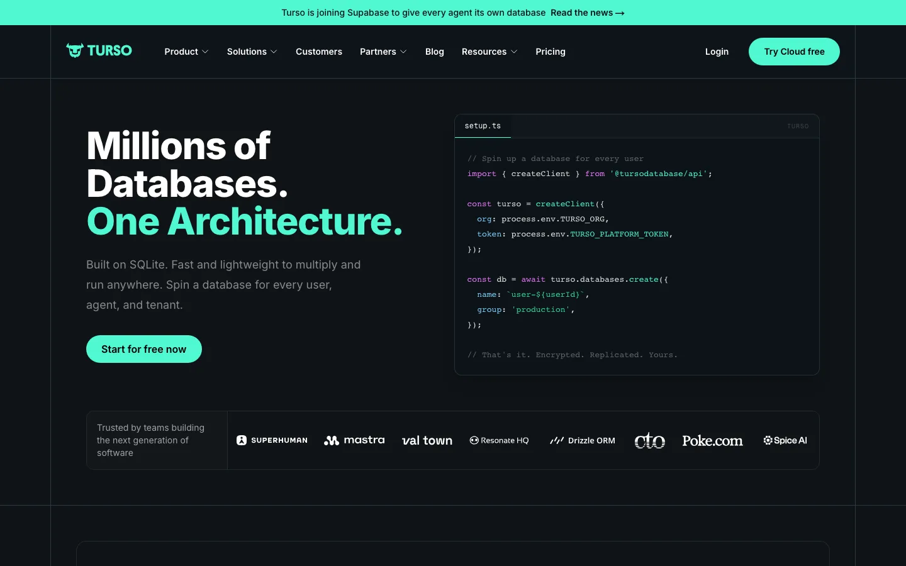Click the 'Built on SQLite' paragraph text

pos(223,285)
